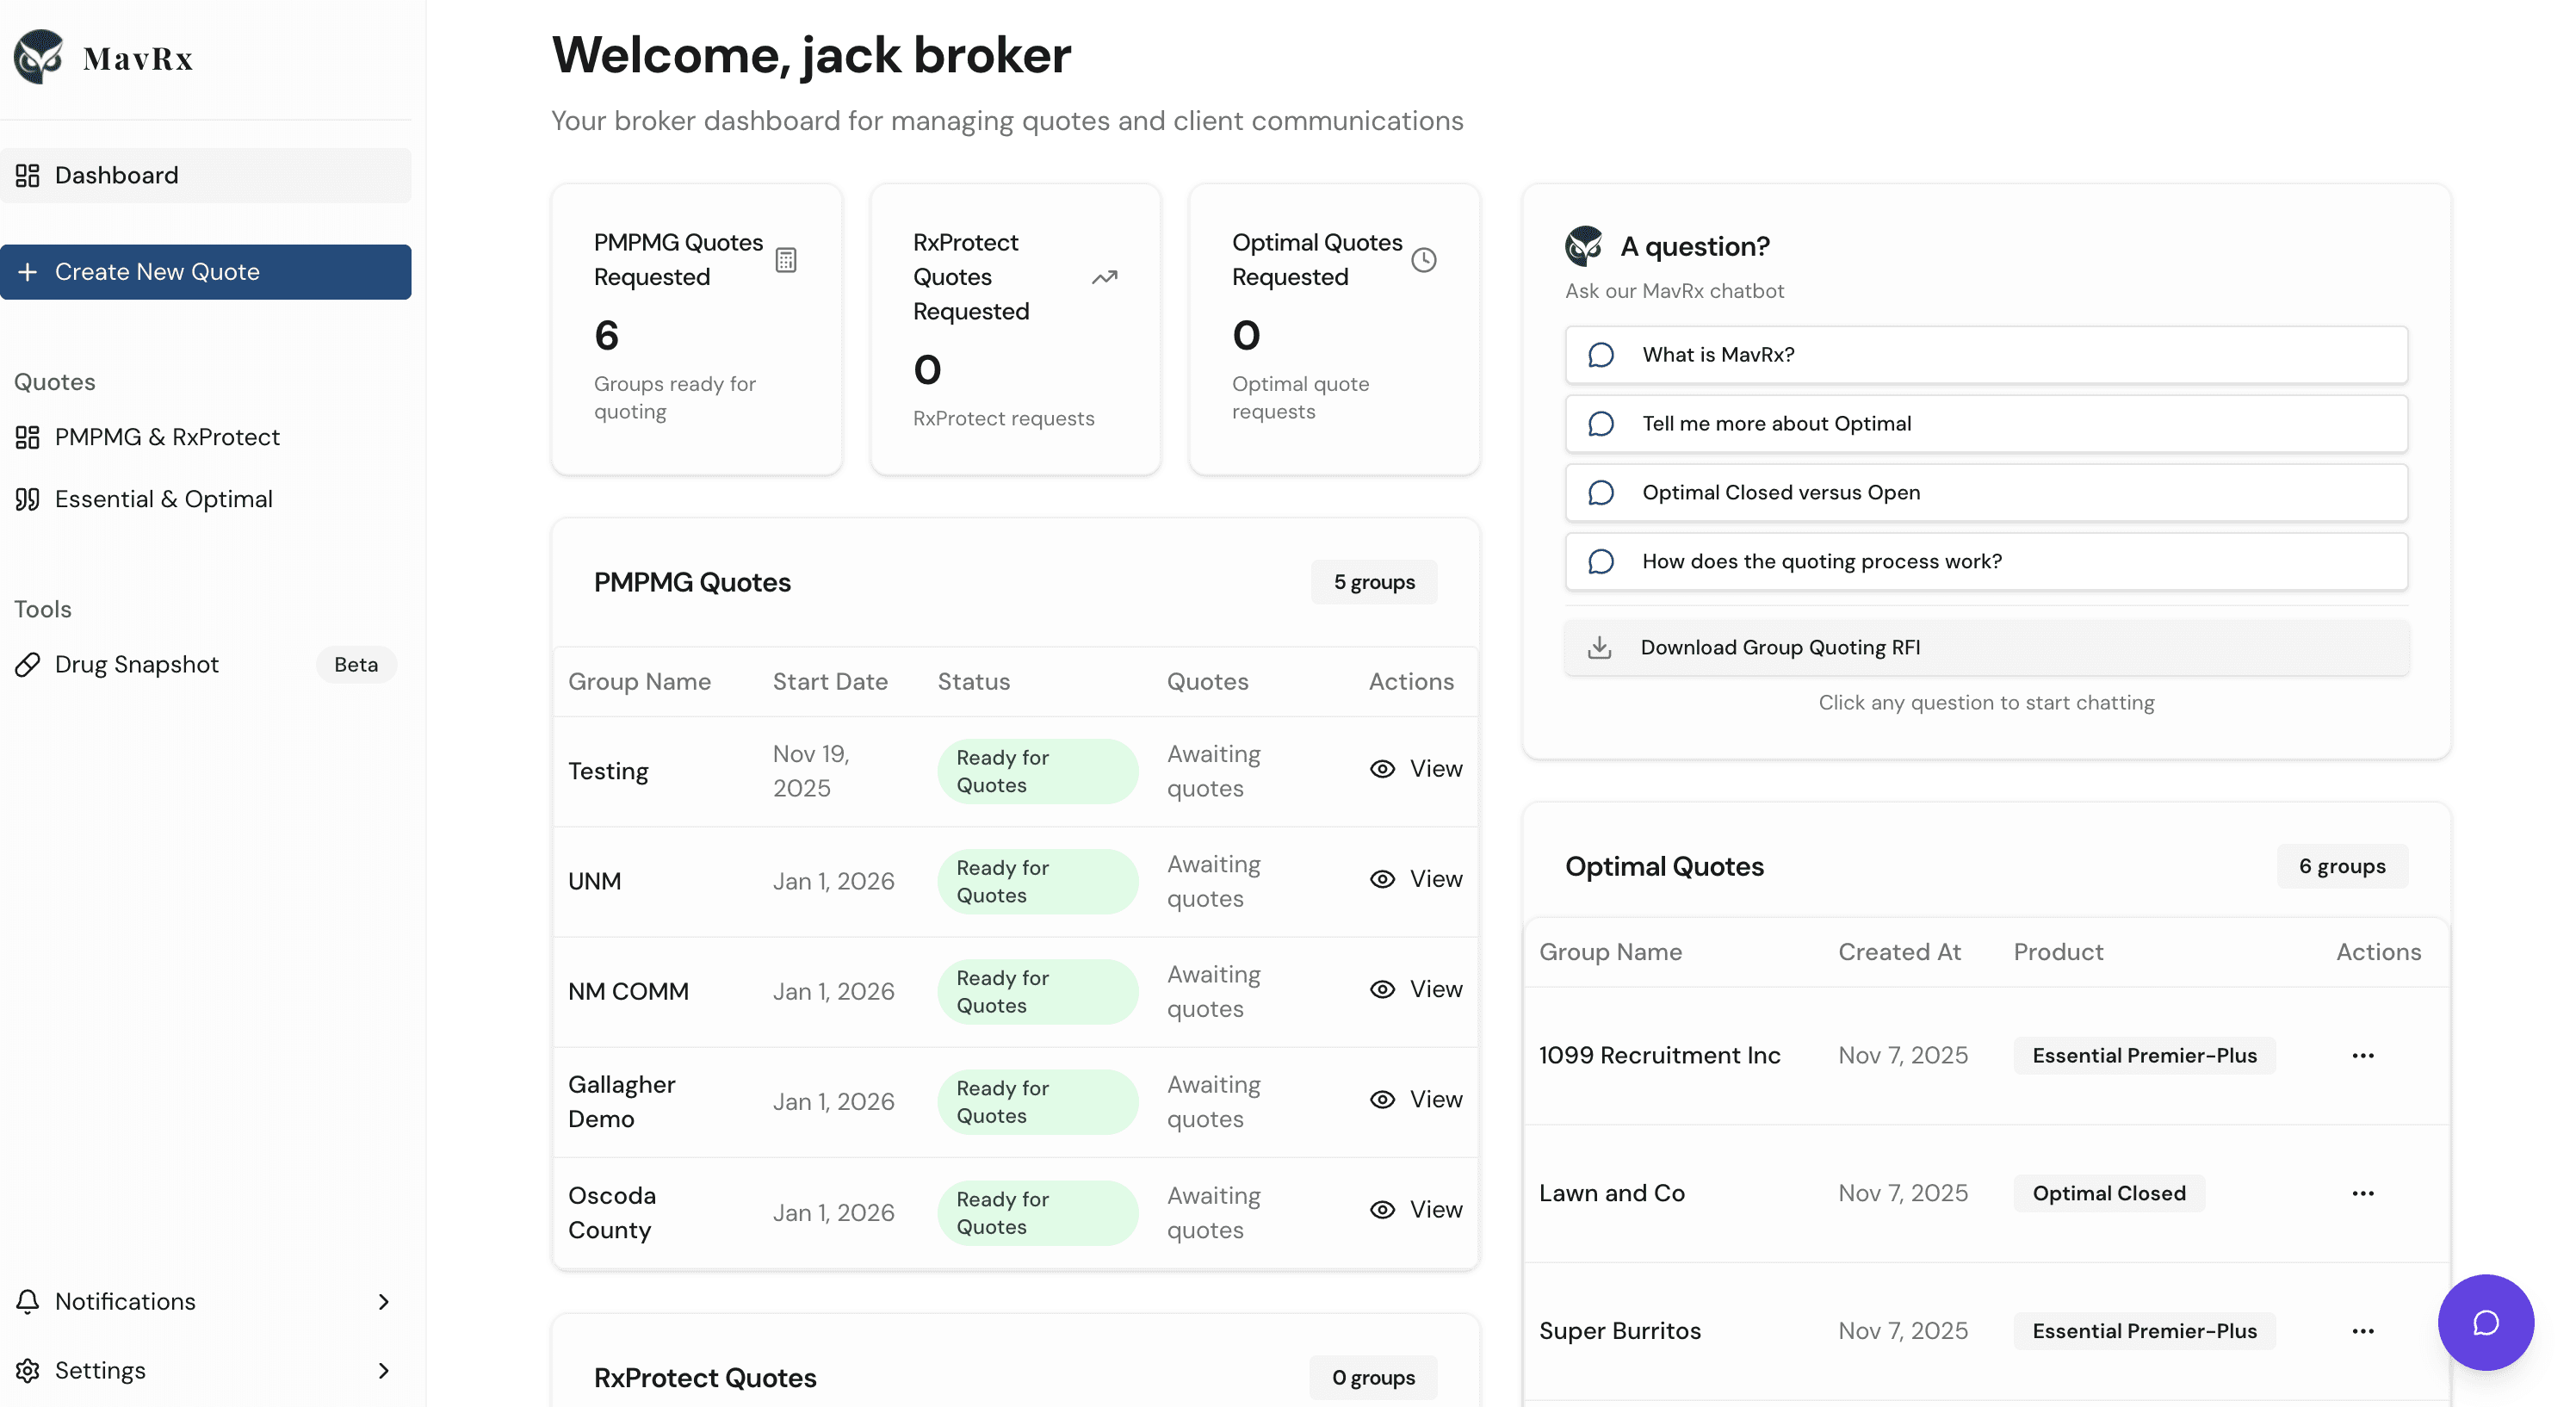
Task: Click the trending arrow icon on RxProtect card
Action: click(1105, 277)
